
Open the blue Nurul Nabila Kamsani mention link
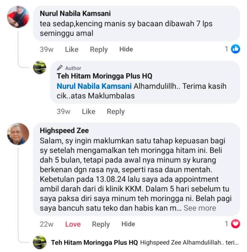click(94, 86)
